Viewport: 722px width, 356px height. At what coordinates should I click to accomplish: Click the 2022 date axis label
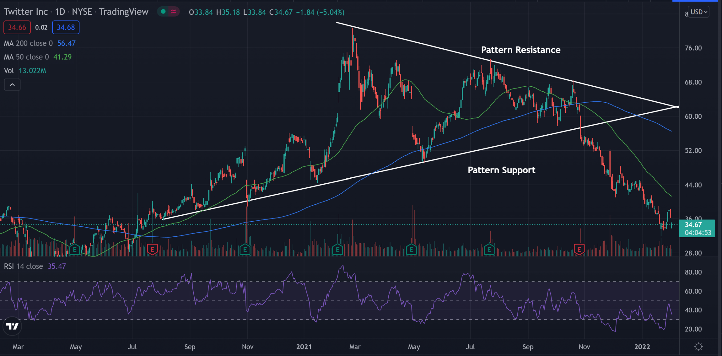pos(642,347)
